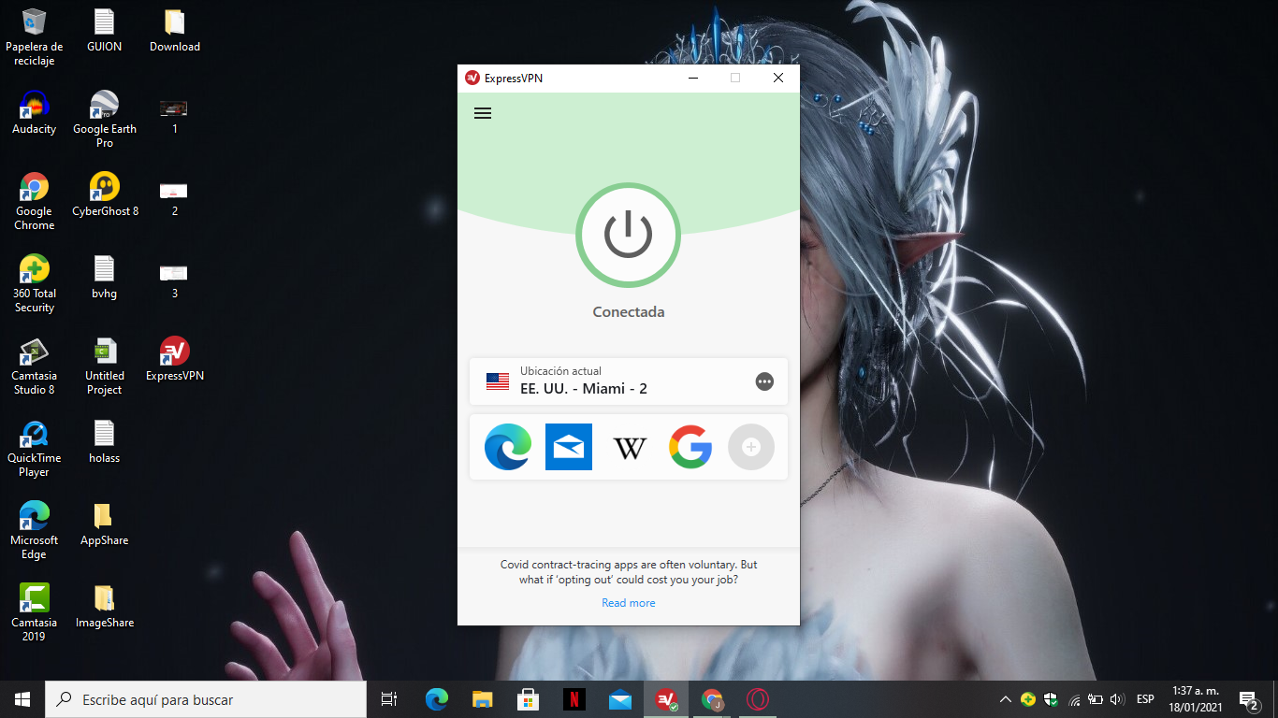Select the bvhg file on desktop
The height and width of the screenshot is (718, 1278).
coord(104,277)
